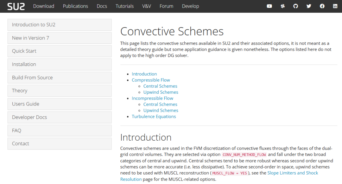Select the V&V menu item
Image resolution: width=342 pixels, height=184 pixels.
click(147, 6)
